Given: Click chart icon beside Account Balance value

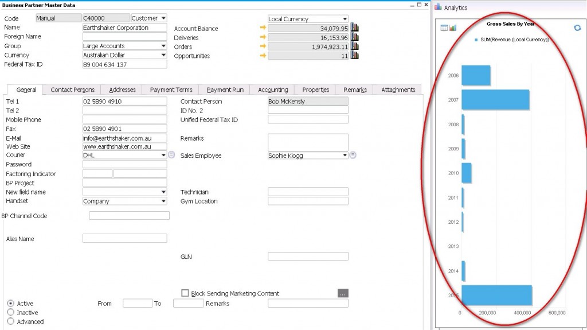Looking at the screenshot, I should coord(354,28).
